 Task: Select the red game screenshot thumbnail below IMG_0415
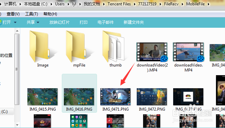point(42,121)
